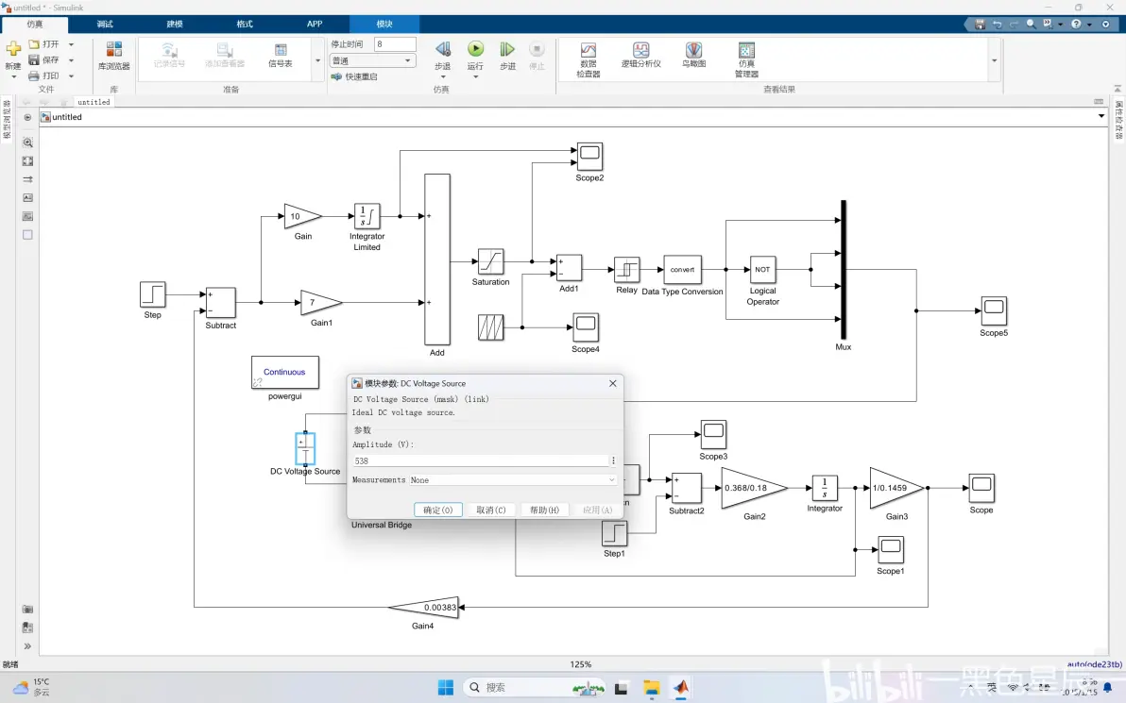Open the Library Browser icon

tap(113, 49)
